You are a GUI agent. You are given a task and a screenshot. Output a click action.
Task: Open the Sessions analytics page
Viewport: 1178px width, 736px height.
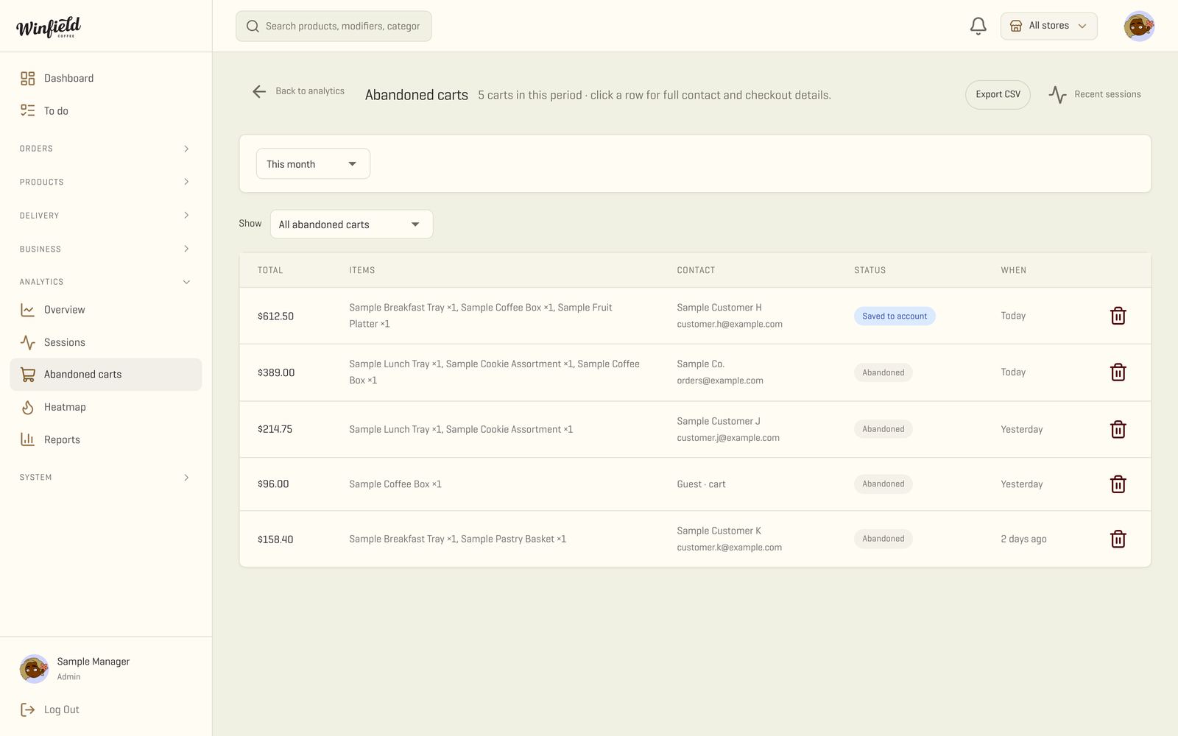[x=106, y=342]
